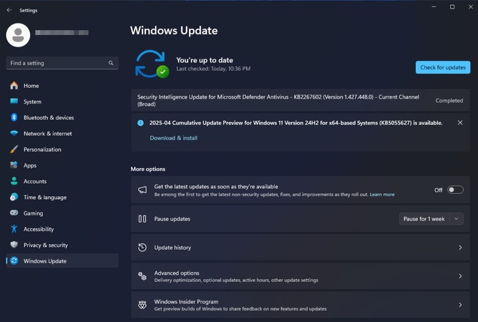
Task: Toggle Get the latest updates switch
Action: coord(455,190)
